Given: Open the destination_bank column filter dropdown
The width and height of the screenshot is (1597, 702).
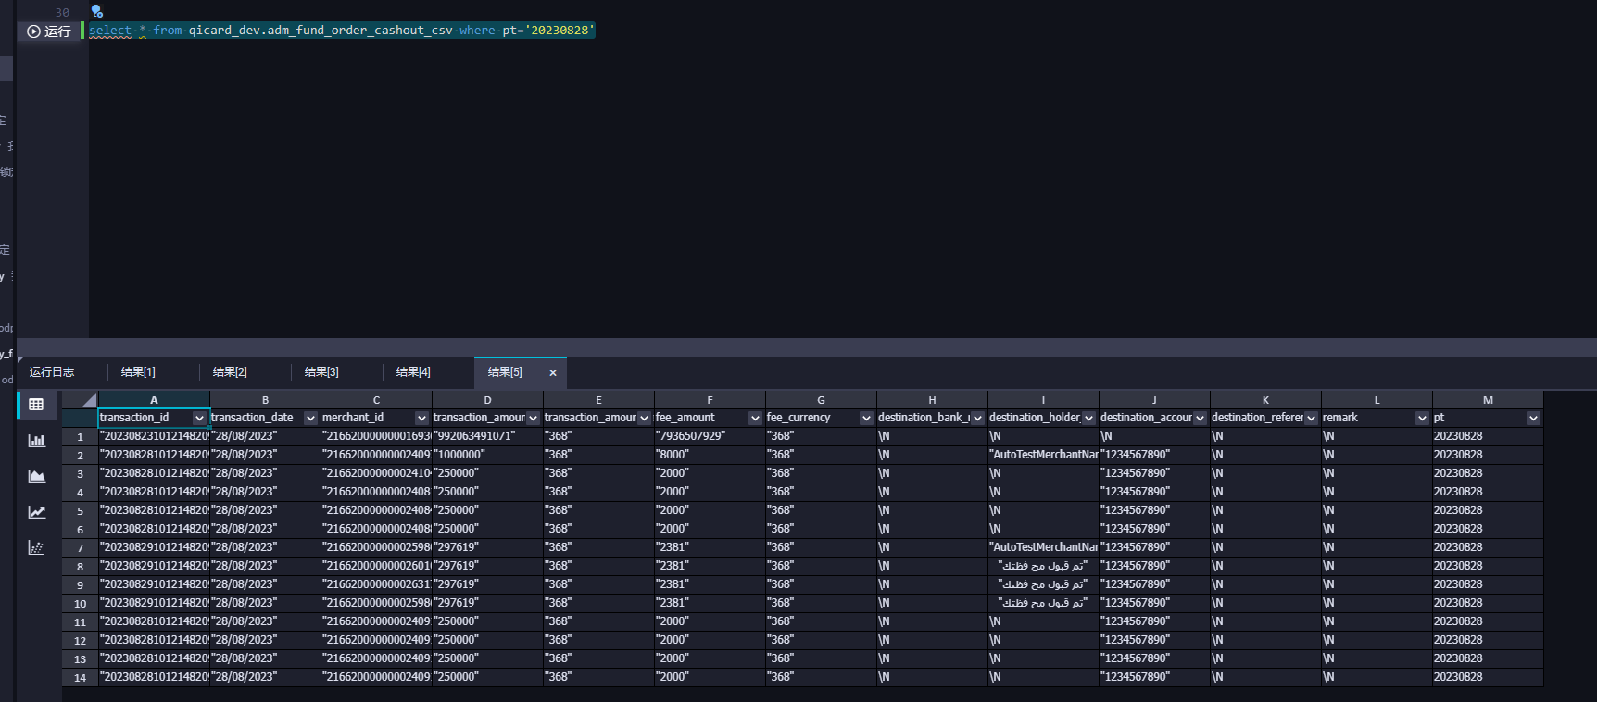Looking at the screenshot, I should tap(977, 419).
